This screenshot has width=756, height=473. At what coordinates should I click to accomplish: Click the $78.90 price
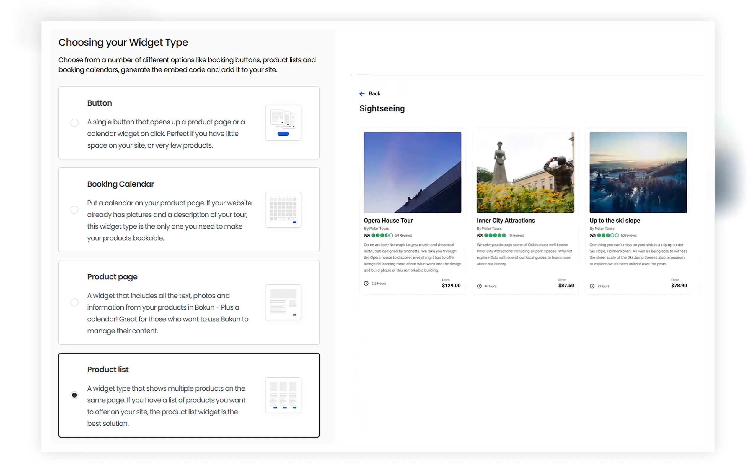click(x=679, y=286)
